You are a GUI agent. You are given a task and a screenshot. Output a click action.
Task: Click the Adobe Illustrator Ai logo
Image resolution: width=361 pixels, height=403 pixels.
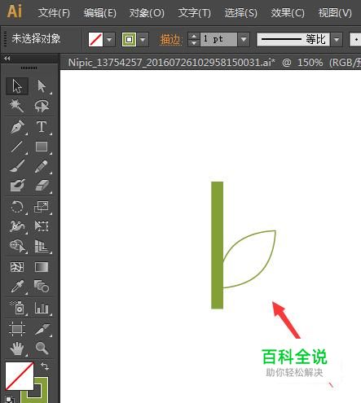coord(15,11)
